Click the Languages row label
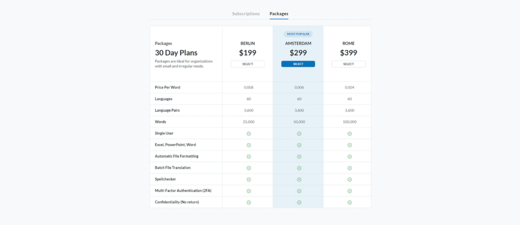The height and width of the screenshot is (225, 520). pos(164,99)
